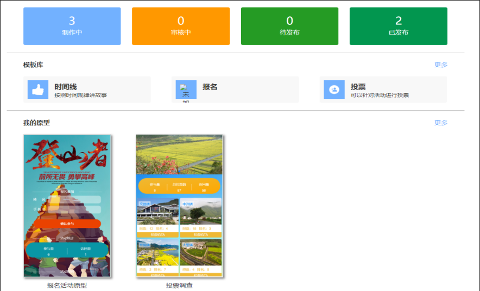Select the 报名 template title
Image resolution: width=480 pixels, height=291 pixels.
coord(210,86)
